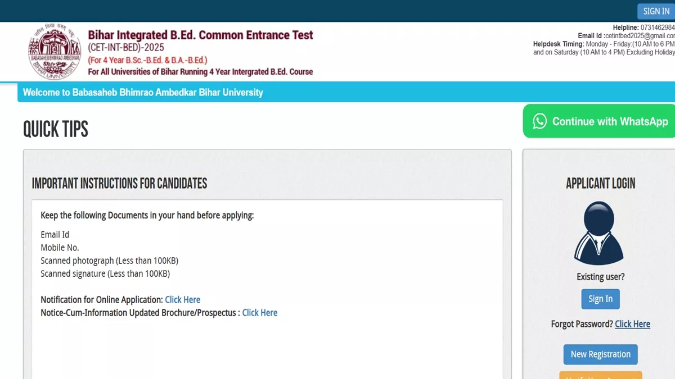Viewport: 675px width, 379px height.
Task: Click Sign In under Existing user
Action: [x=600, y=299]
